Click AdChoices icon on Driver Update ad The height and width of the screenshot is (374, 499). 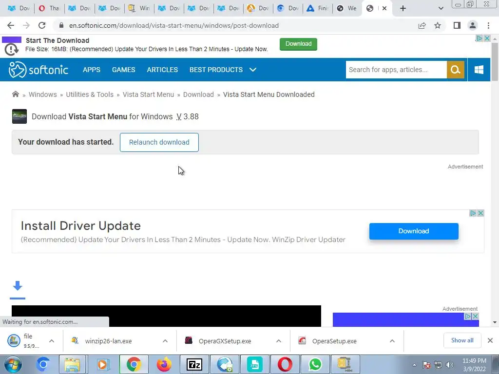pos(473,213)
